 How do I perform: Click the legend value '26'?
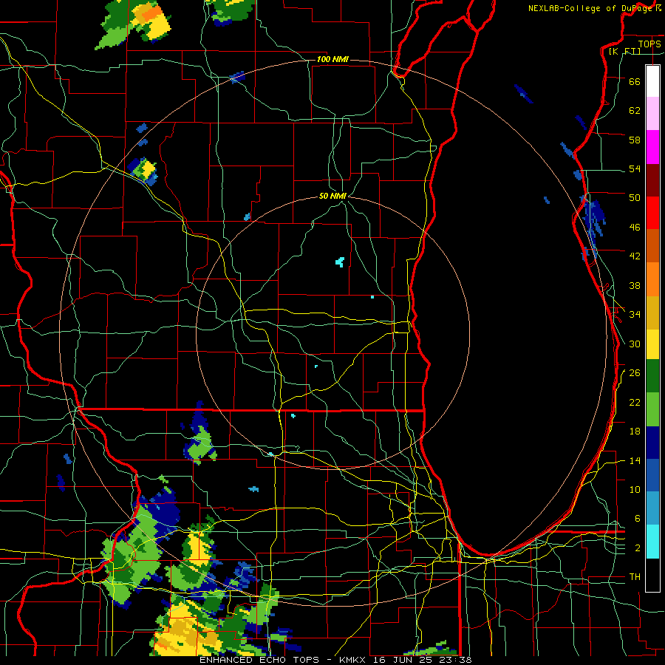click(x=635, y=373)
